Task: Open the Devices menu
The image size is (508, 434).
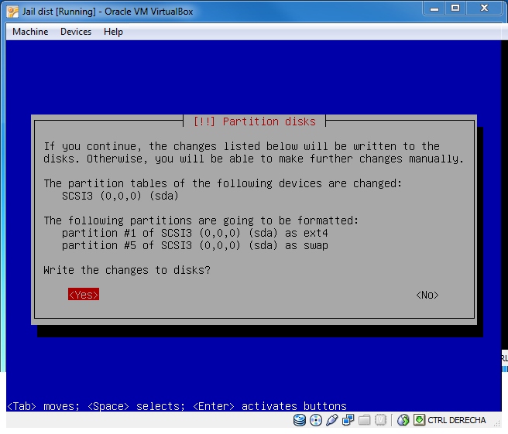Action: (76, 32)
